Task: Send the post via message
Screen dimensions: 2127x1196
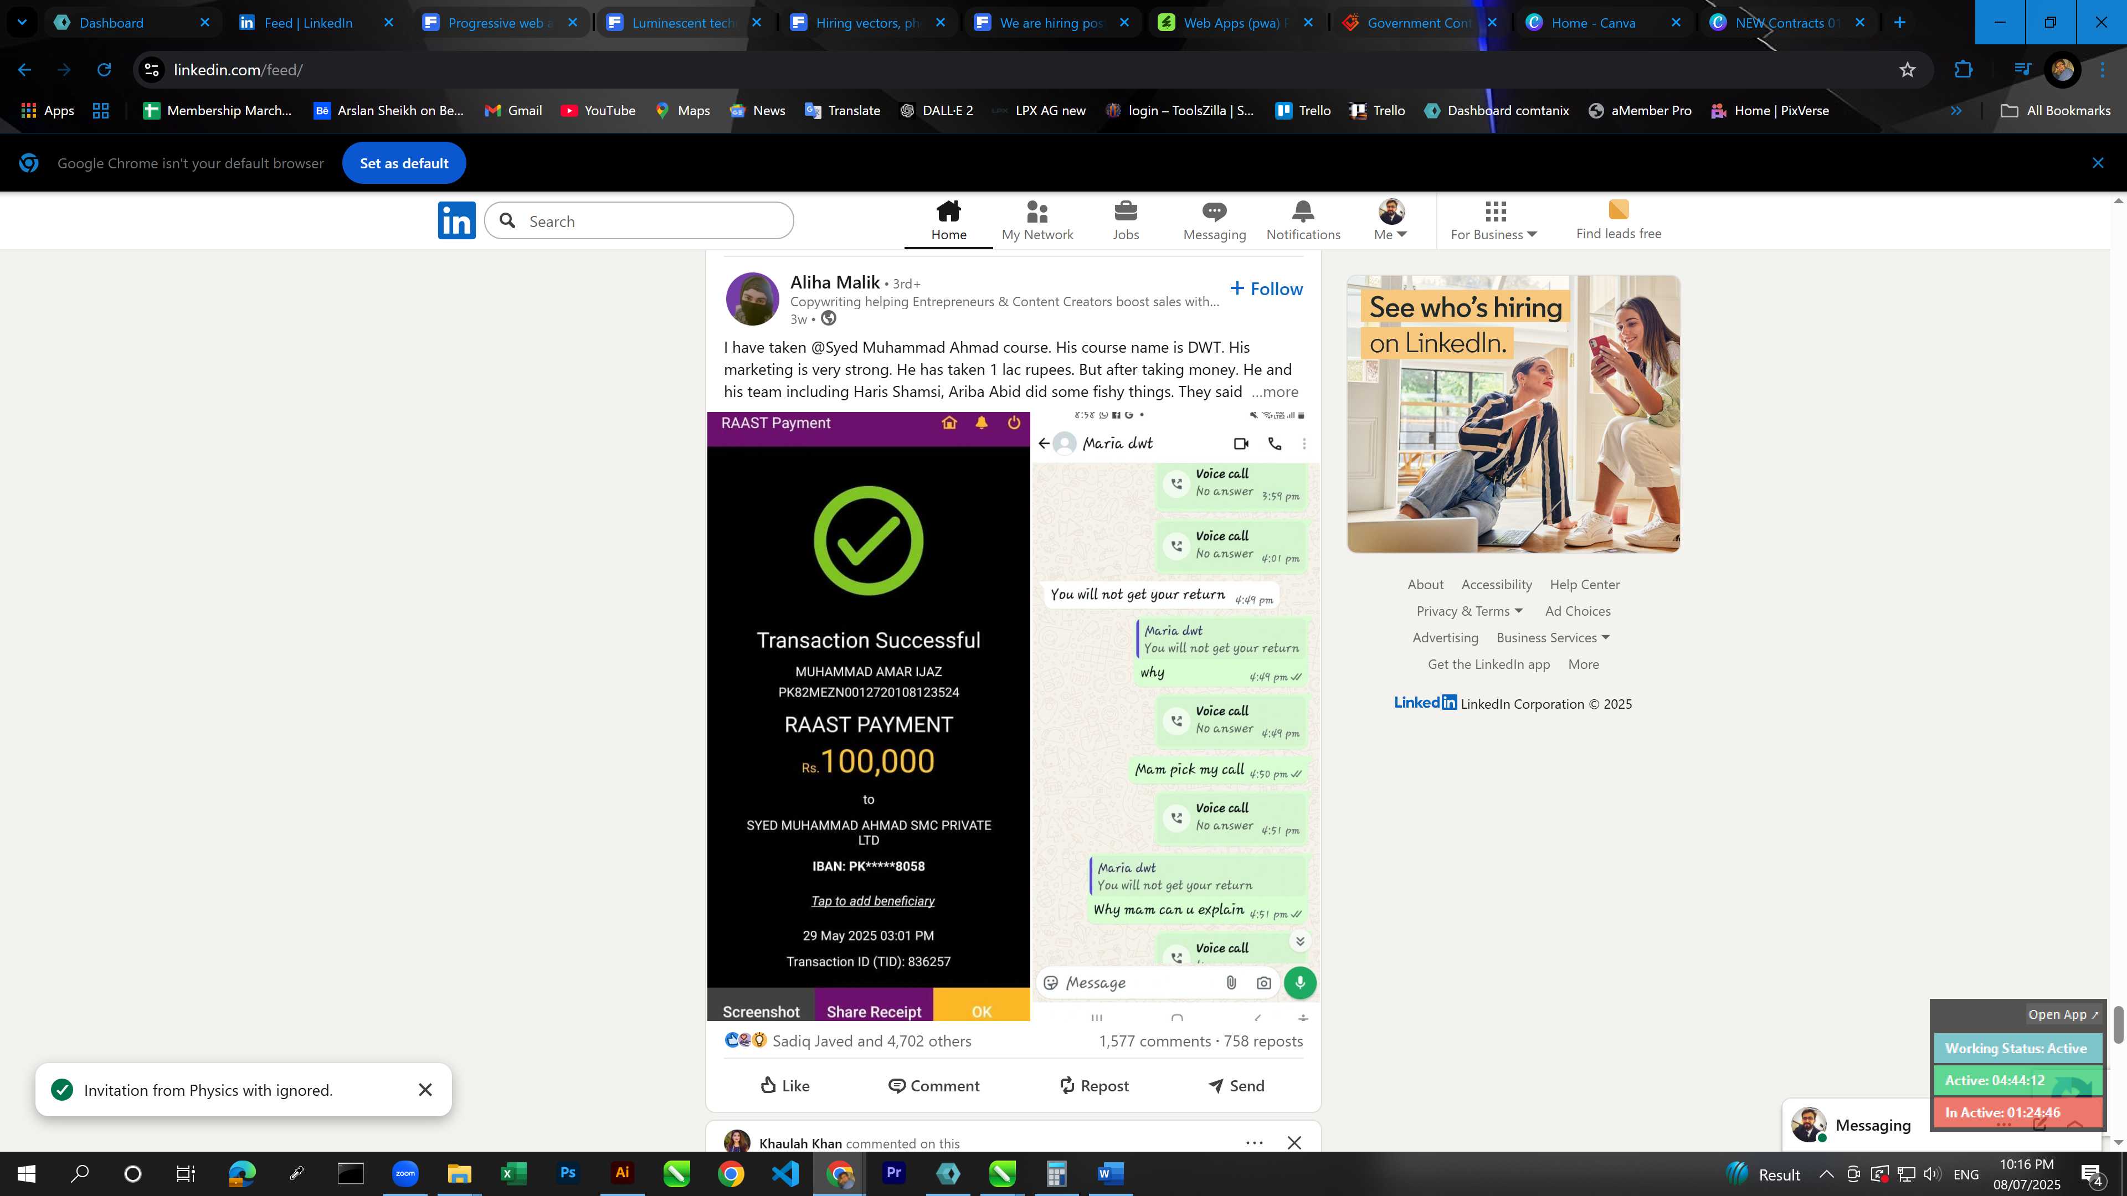Action: (x=1236, y=1086)
